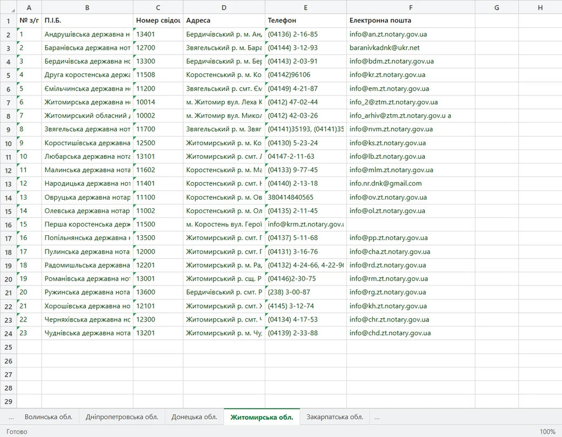The height and width of the screenshot is (437, 562).
Task: Select cell with number 13300
Action: click(x=158, y=61)
